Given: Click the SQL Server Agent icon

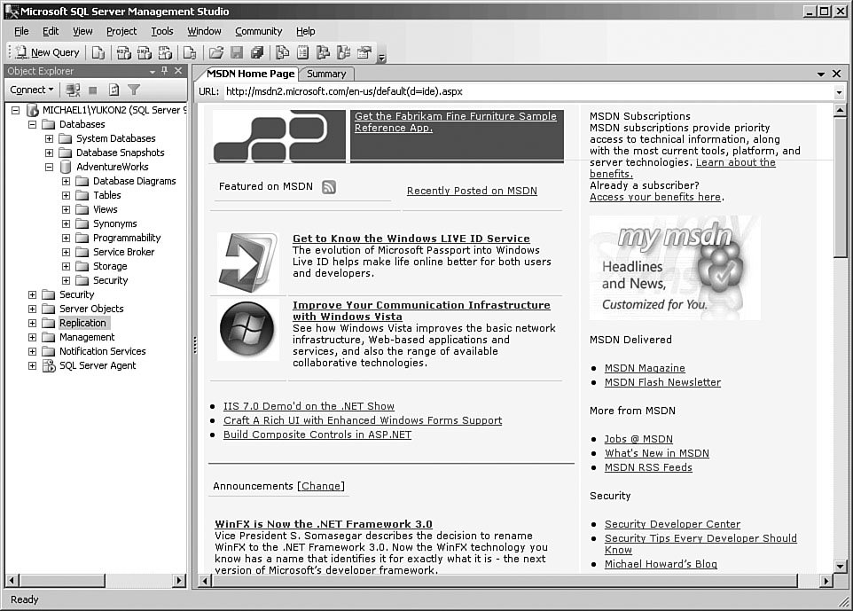Looking at the screenshot, I should tap(49, 365).
